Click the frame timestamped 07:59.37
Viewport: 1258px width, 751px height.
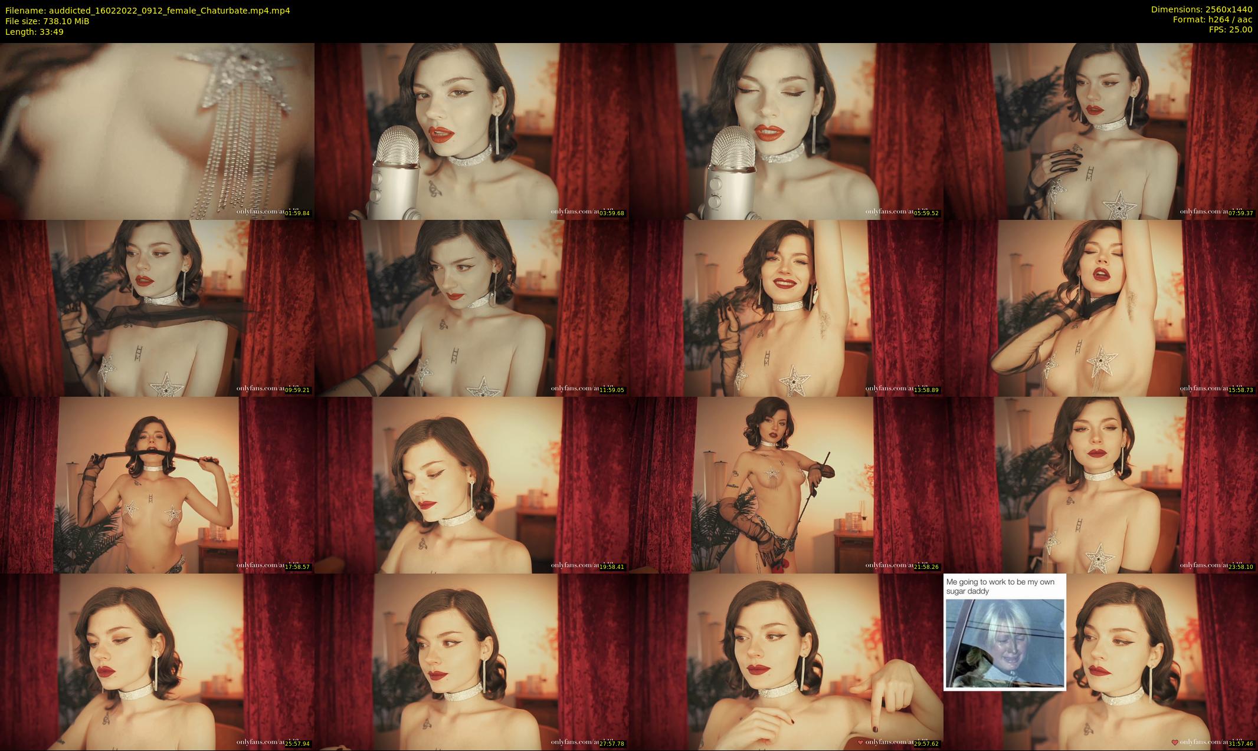point(1100,131)
